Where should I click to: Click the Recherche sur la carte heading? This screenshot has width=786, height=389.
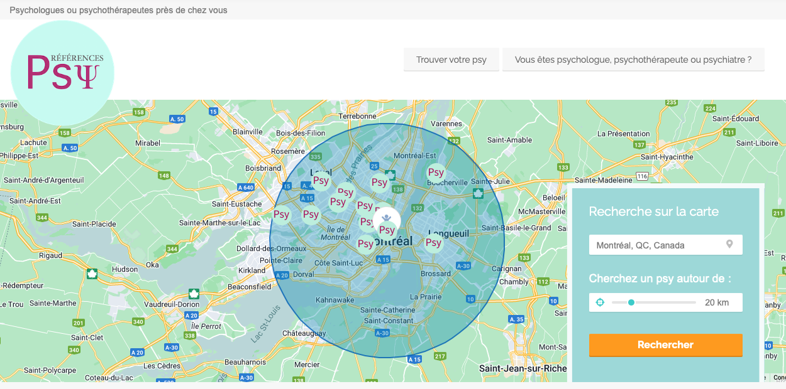pyautogui.click(x=653, y=211)
